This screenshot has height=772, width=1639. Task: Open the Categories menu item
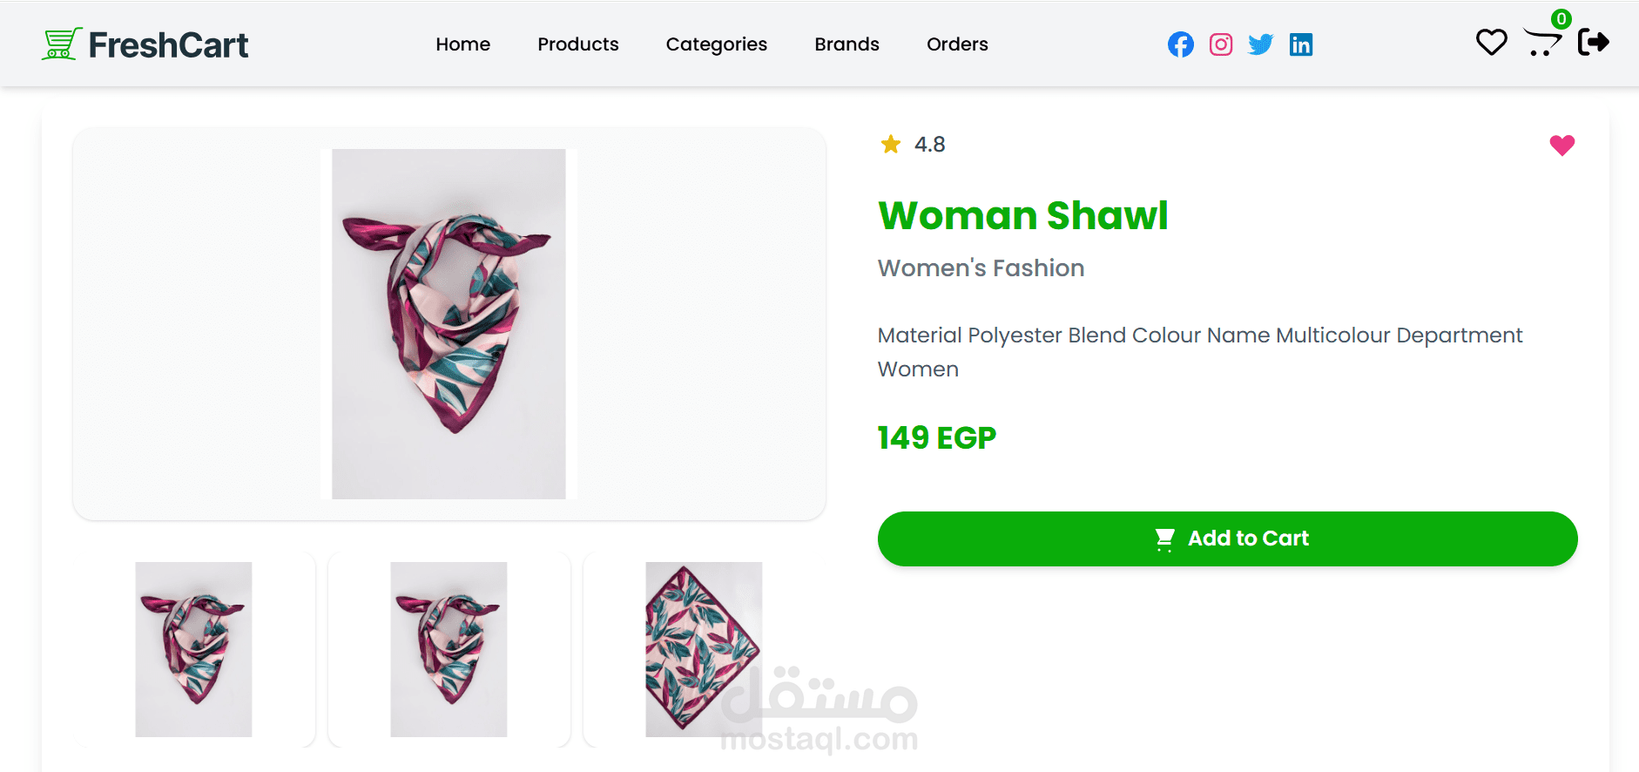pyautogui.click(x=717, y=44)
